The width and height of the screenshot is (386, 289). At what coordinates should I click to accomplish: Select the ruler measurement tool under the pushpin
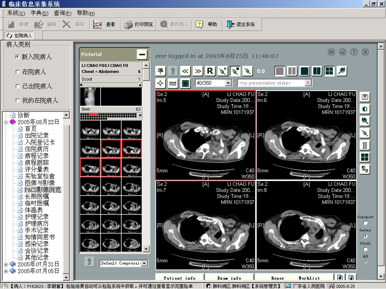(x=173, y=84)
